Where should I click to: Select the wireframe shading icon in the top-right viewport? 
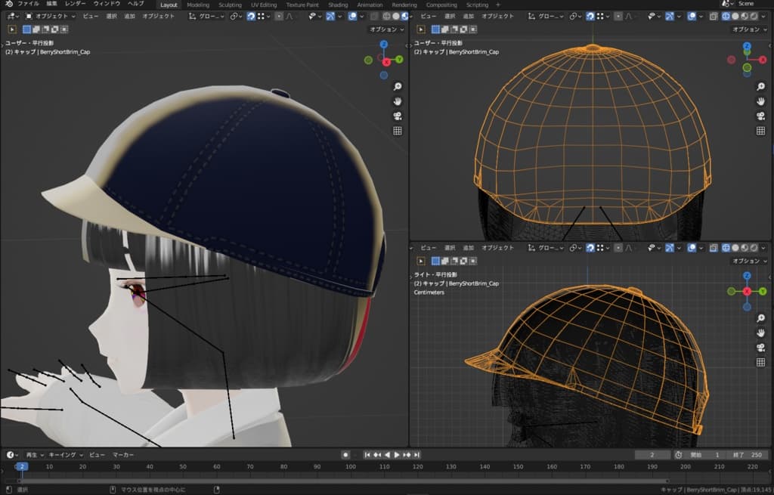(x=726, y=15)
